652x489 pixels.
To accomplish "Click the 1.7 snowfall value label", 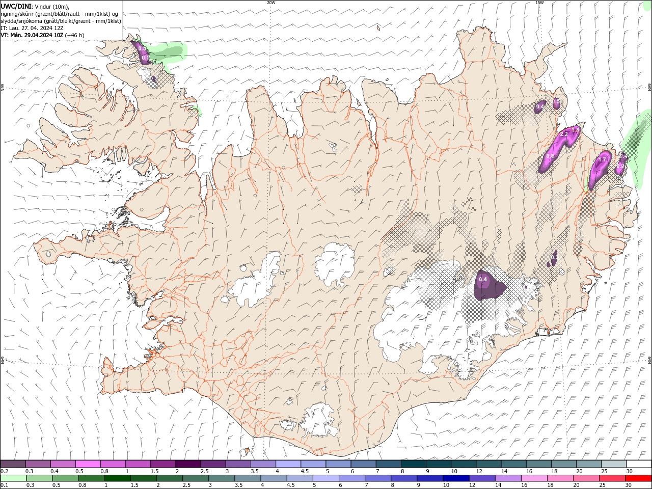I will coord(602,160).
